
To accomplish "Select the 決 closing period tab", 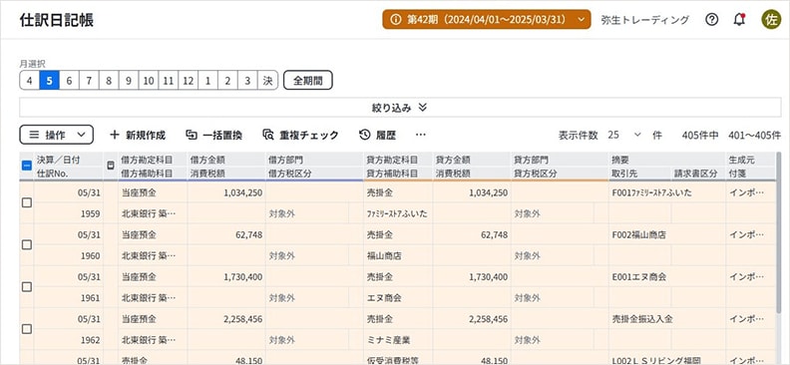I will coord(267,81).
